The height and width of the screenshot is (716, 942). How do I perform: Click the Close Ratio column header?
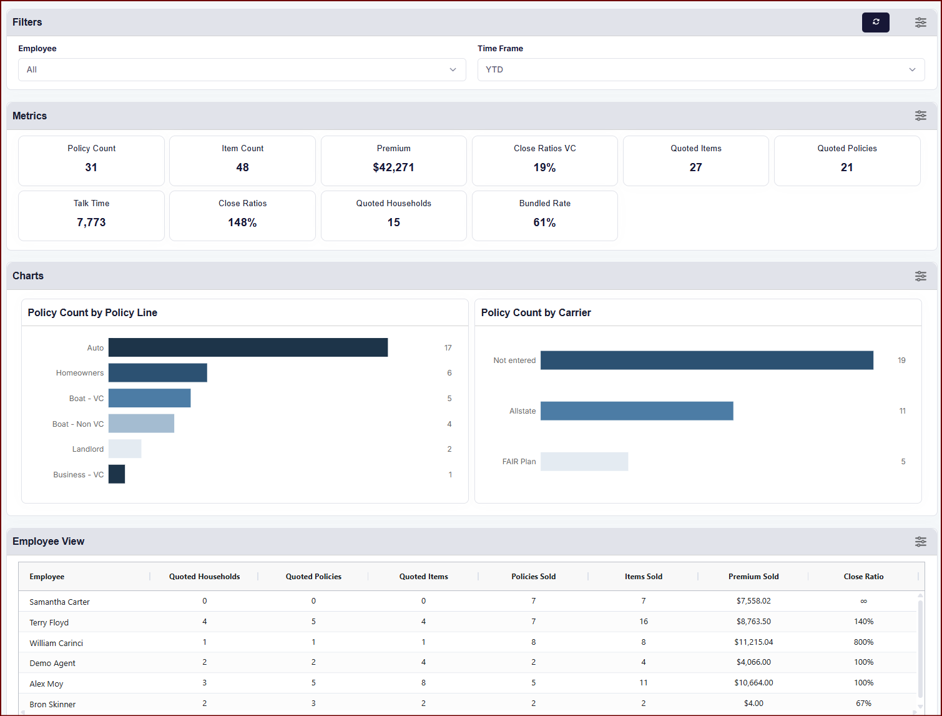863,577
